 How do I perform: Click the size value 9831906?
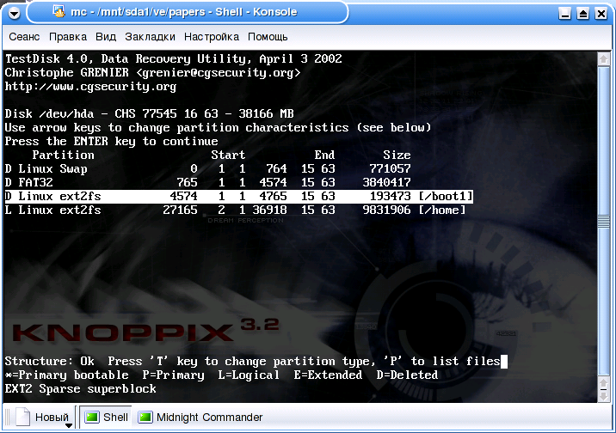pyautogui.click(x=386, y=210)
